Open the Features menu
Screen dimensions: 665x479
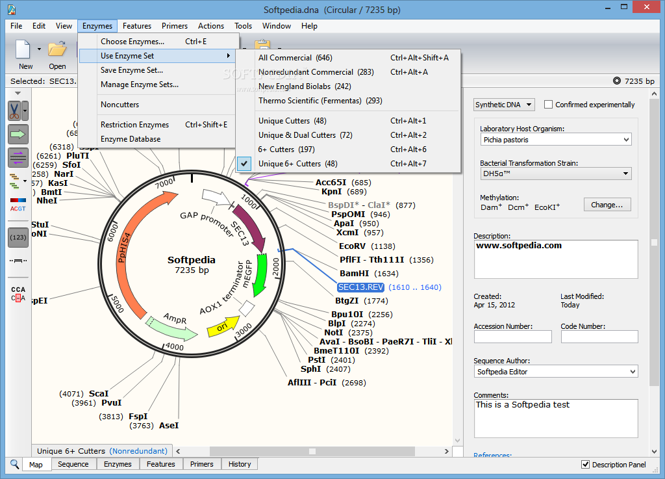[x=136, y=26]
